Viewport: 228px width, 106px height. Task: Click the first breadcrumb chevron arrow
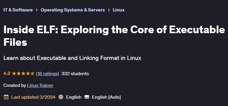coord(37,10)
